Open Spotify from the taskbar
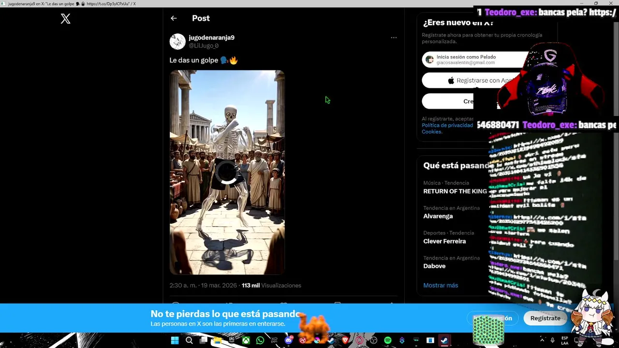The width and height of the screenshot is (619, 348). [388, 341]
